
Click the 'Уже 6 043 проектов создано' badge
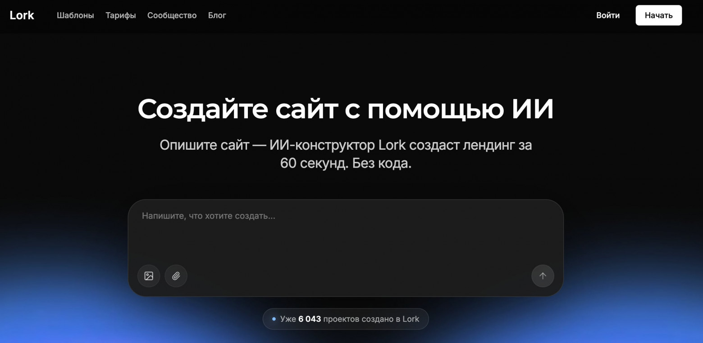[346, 319]
